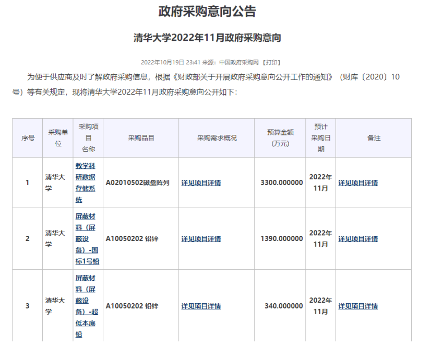Open row 1 备注 详见项目详情 link

point(358,183)
